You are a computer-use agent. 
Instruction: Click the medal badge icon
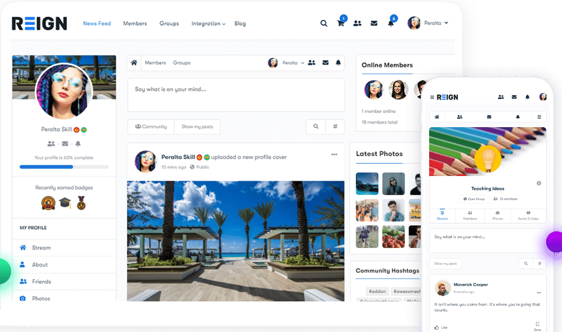(81, 202)
